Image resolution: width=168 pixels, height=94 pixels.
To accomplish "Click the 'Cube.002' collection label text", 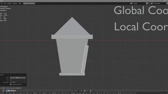I will pyautogui.click(x=8, y=9).
